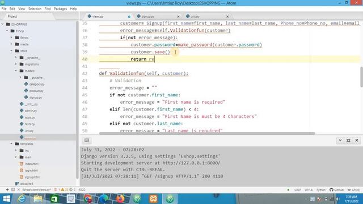Screen dimensions: 363x204
Task: Change UTF-8 file encoding
Action: 309,190
